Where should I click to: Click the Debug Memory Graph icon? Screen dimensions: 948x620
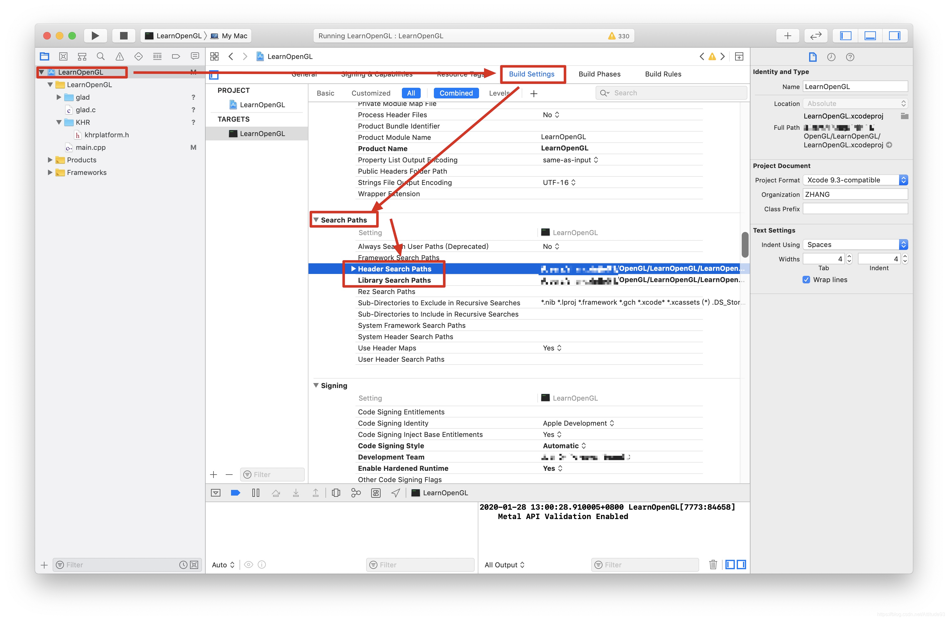pyautogui.click(x=356, y=493)
